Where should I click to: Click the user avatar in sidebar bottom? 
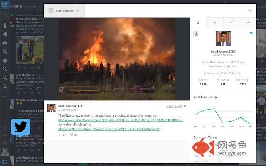click(5, 152)
